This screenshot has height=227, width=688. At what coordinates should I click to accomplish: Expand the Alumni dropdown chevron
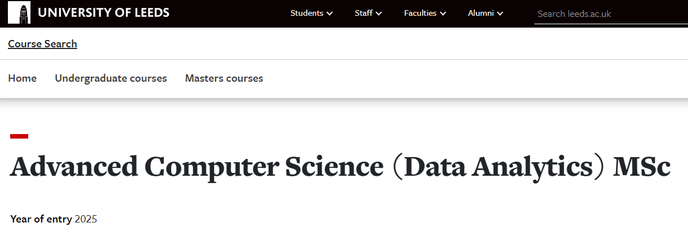coord(501,14)
